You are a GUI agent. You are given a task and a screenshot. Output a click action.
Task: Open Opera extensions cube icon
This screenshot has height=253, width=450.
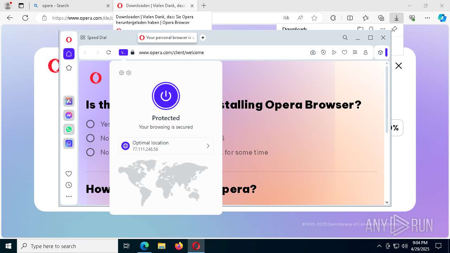click(380, 52)
